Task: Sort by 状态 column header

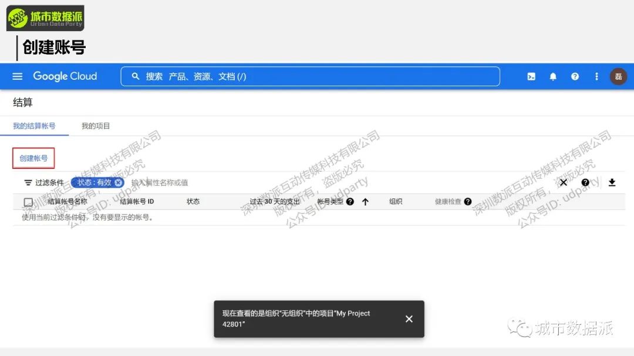Action: coord(193,202)
